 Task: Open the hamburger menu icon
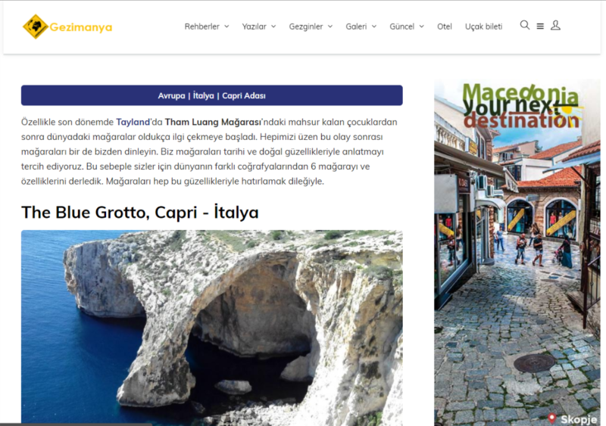[x=540, y=26]
